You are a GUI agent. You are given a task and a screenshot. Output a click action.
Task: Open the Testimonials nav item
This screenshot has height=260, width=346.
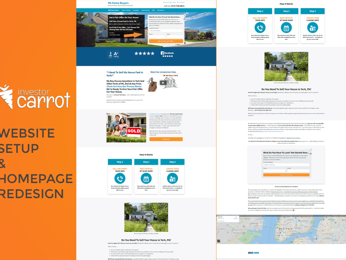pos(145,10)
